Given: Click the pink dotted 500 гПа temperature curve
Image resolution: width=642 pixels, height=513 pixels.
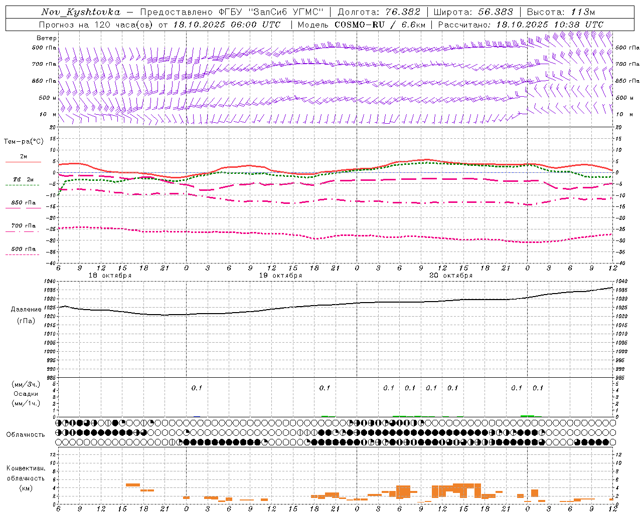Looking at the screenshot, I should coord(336,236).
